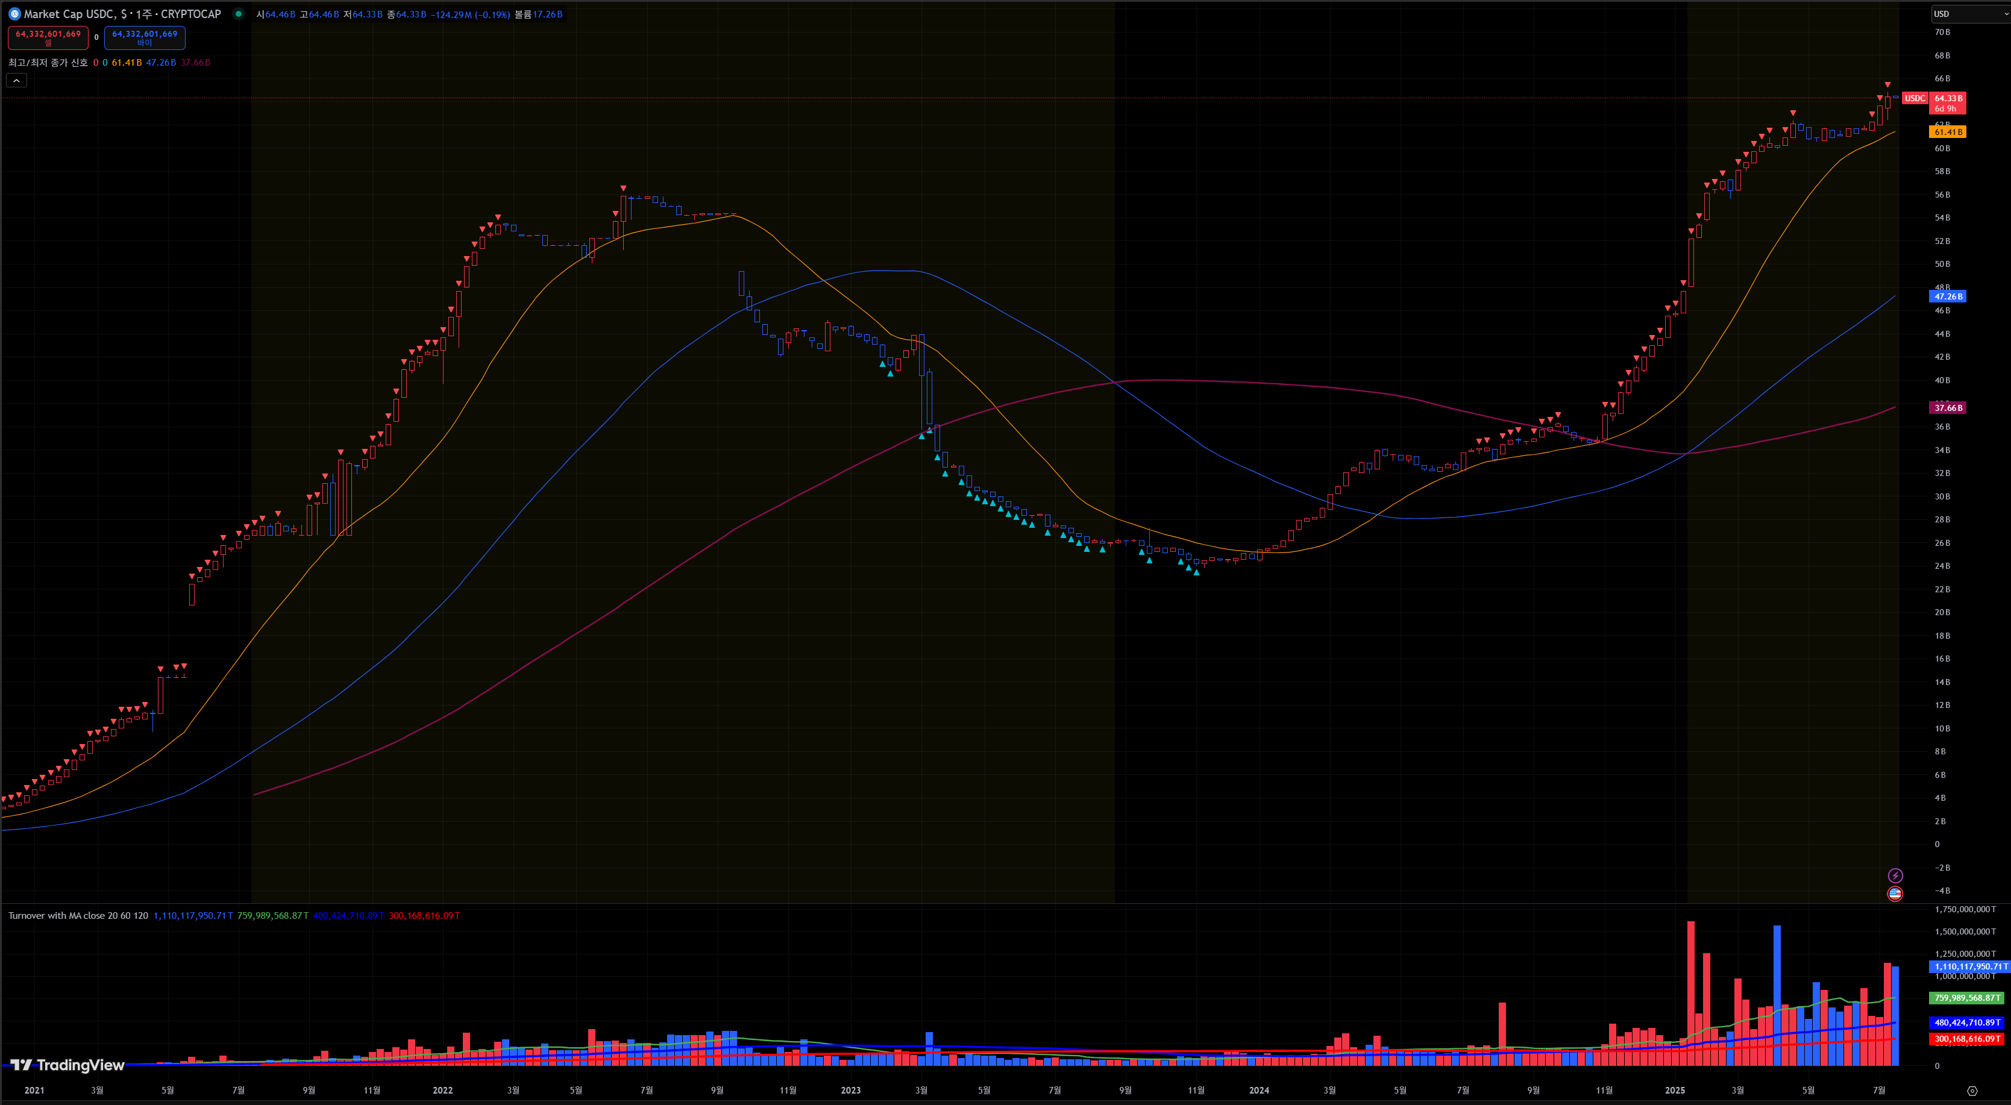
Task: Collapse the indicator legend with chevron
Action: 16,80
